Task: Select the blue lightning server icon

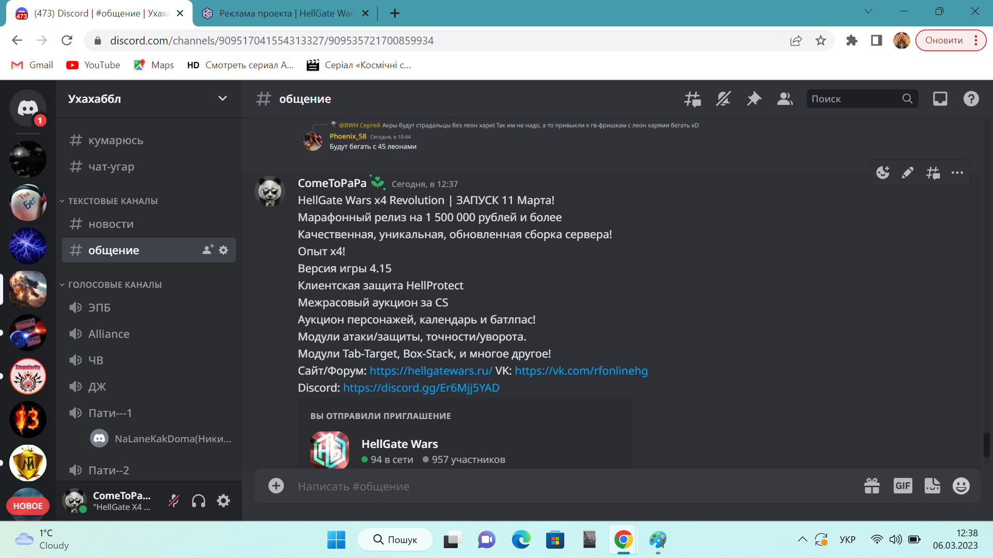Action: click(28, 246)
